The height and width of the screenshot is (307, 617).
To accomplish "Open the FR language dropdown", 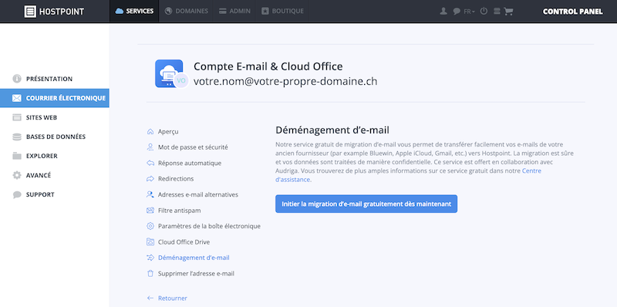I will point(469,12).
